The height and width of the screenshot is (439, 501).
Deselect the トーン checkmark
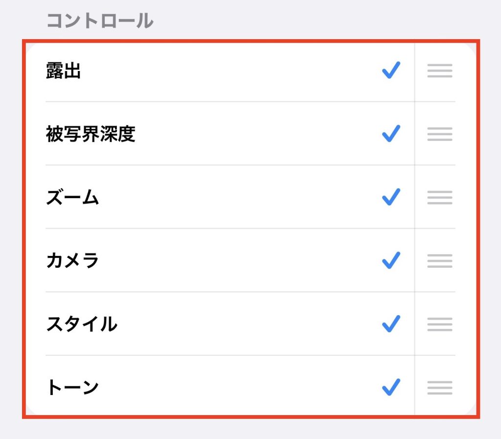coord(391,388)
